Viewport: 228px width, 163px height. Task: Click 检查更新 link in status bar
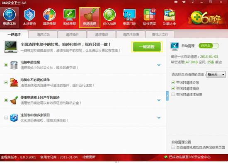click(89, 157)
